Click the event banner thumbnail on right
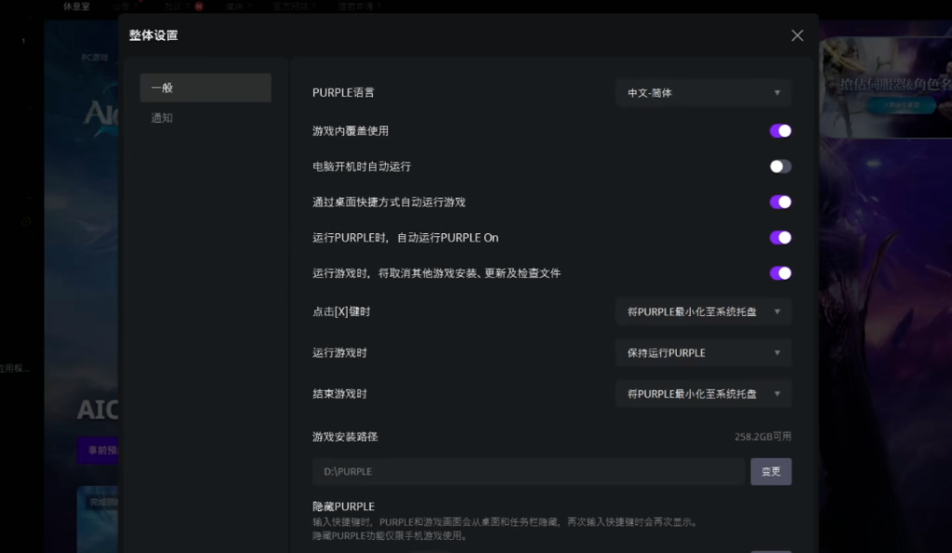This screenshot has height=553, width=952. click(886, 87)
